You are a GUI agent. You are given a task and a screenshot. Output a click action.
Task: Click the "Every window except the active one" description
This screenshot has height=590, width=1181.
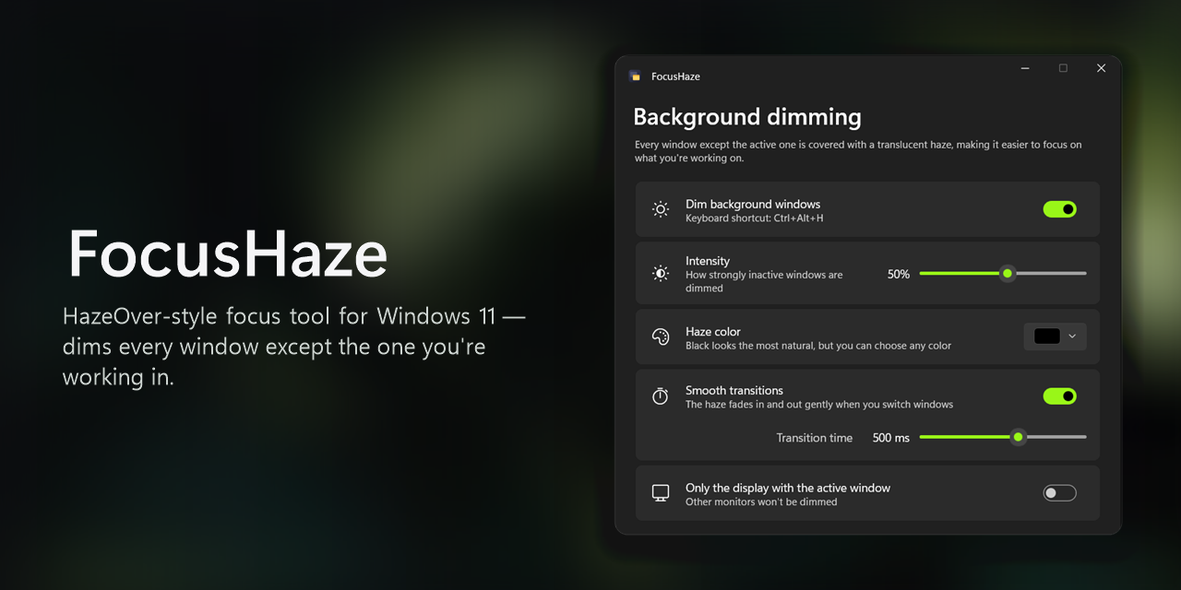(x=858, y=151)
